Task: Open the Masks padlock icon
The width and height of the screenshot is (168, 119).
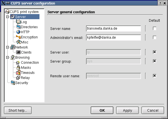Action: coord(18,67)
